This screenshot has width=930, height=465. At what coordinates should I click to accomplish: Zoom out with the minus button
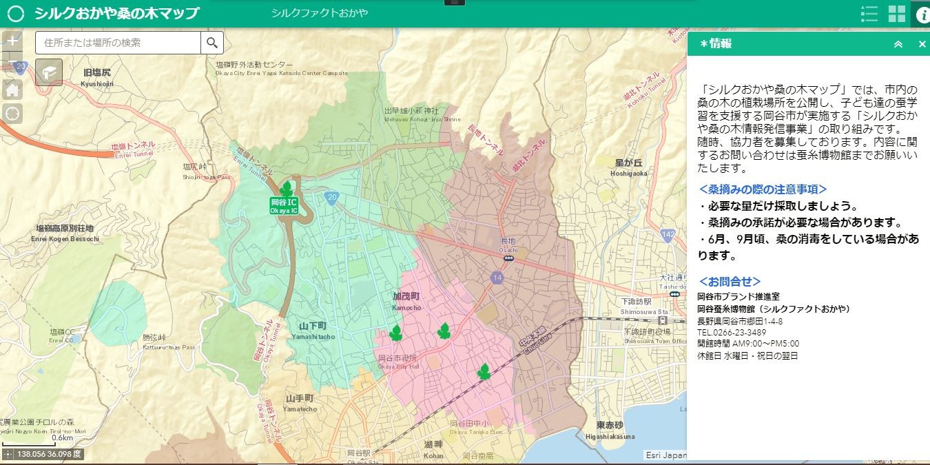coord(12,61)
